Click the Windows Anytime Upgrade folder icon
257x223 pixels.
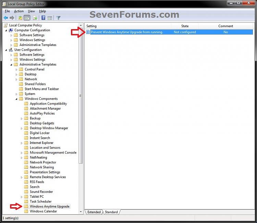26,206
